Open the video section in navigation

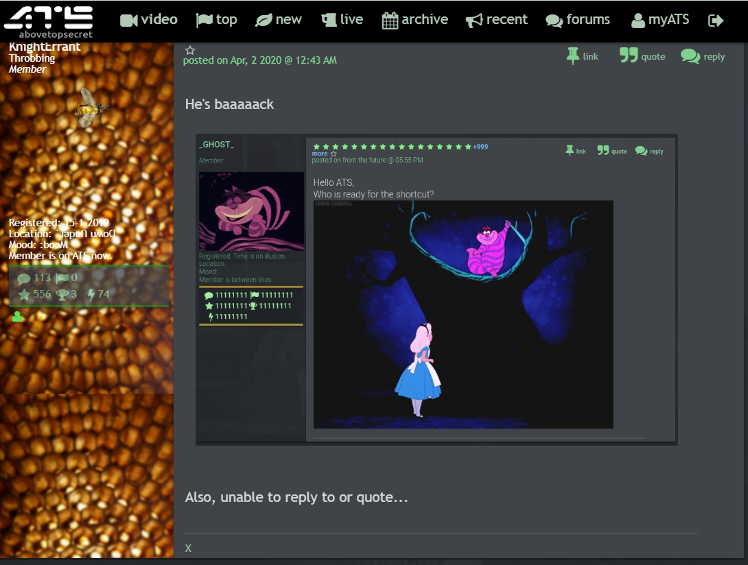[x=148, y=20]
